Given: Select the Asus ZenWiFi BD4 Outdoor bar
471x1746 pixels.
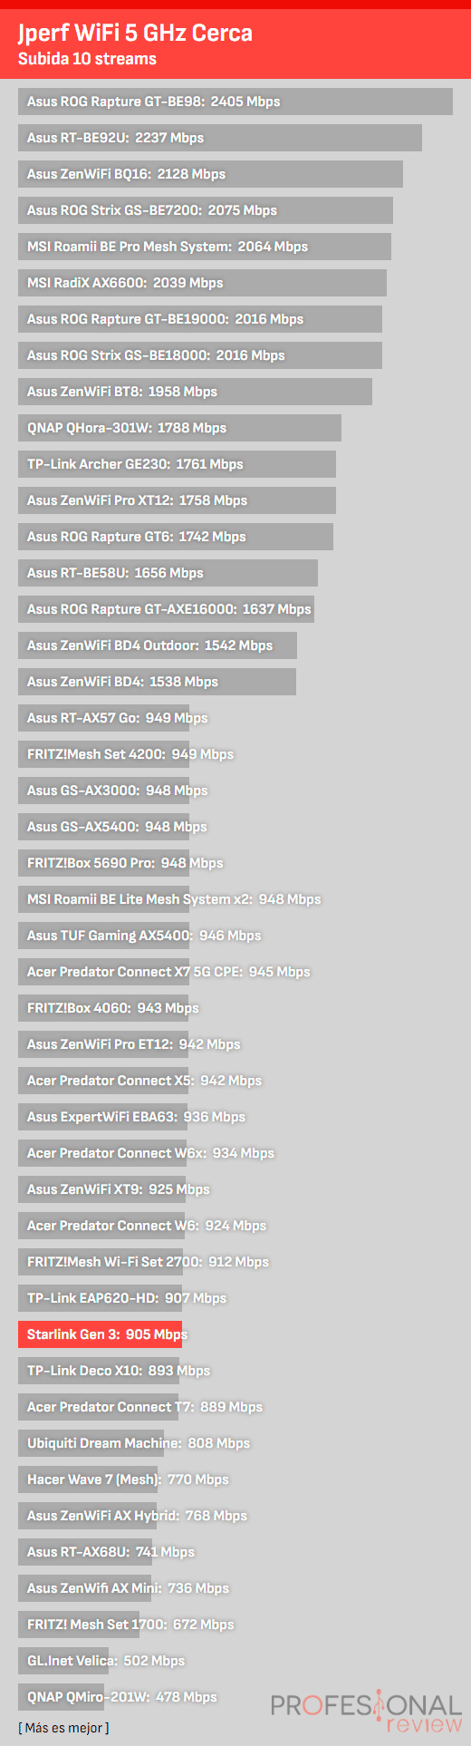Looking at the screenshot, I should point(158,645).
